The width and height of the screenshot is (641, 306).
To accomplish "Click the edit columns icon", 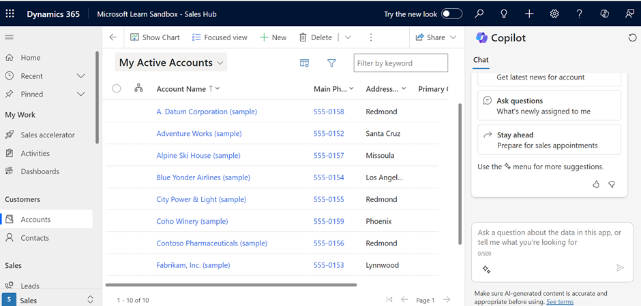I will [x=304, y=63].
